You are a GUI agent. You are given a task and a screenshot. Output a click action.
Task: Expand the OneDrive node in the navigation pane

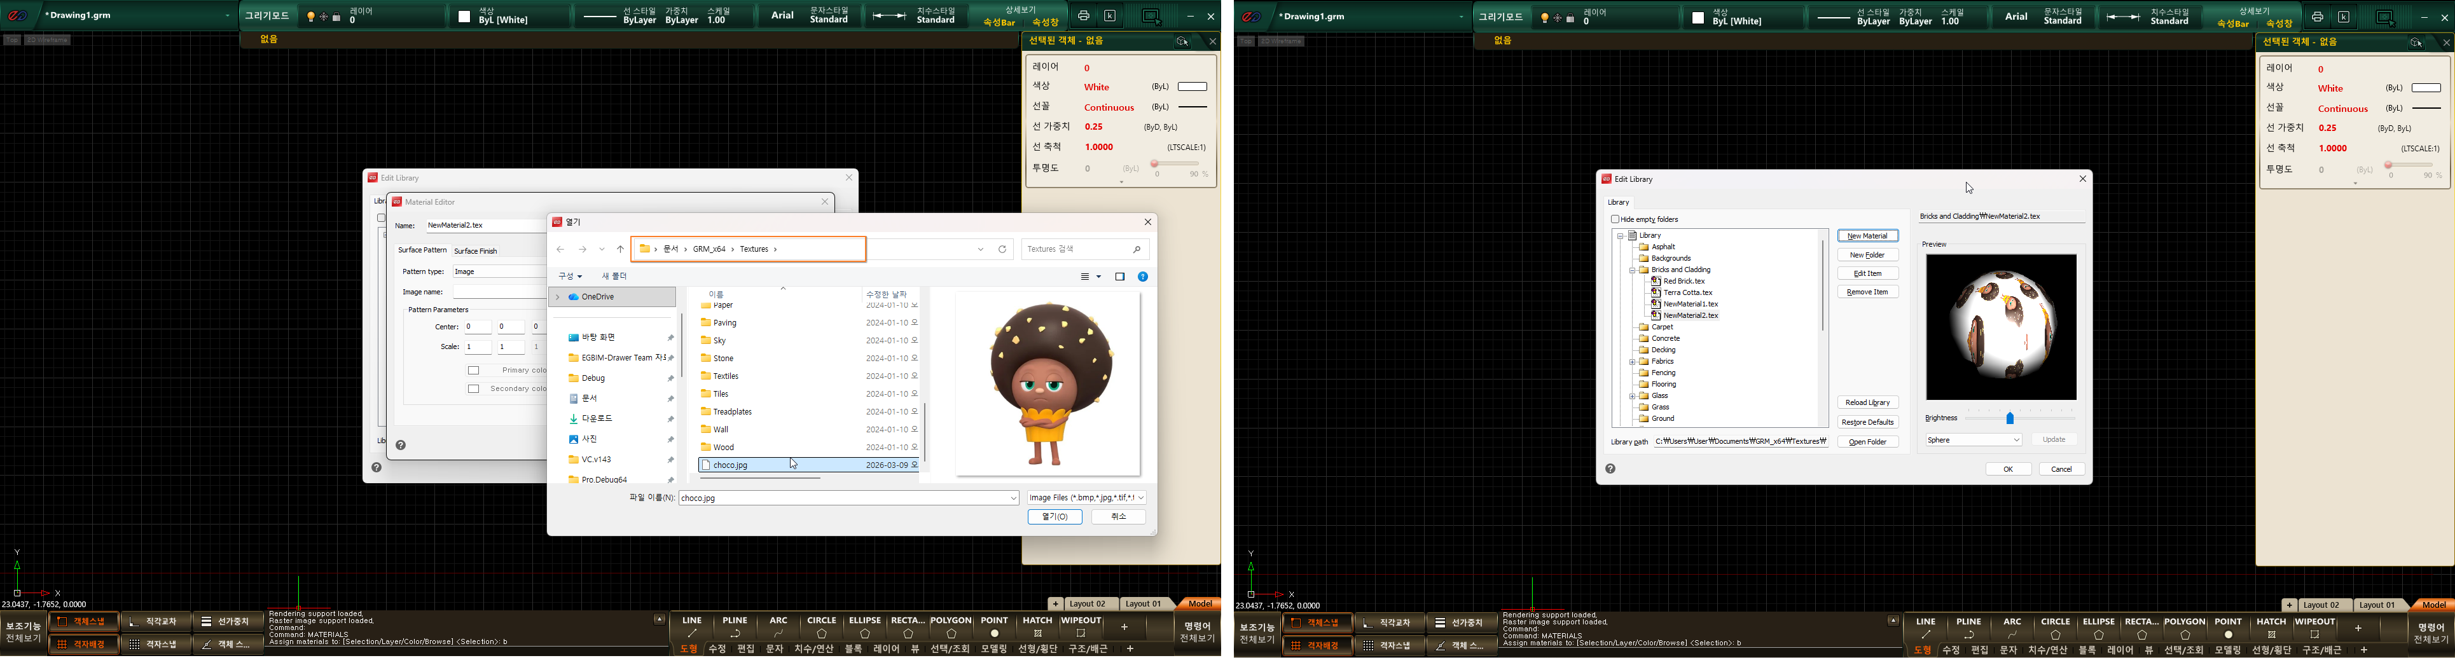pyautogui.click(x=558, y=298)
